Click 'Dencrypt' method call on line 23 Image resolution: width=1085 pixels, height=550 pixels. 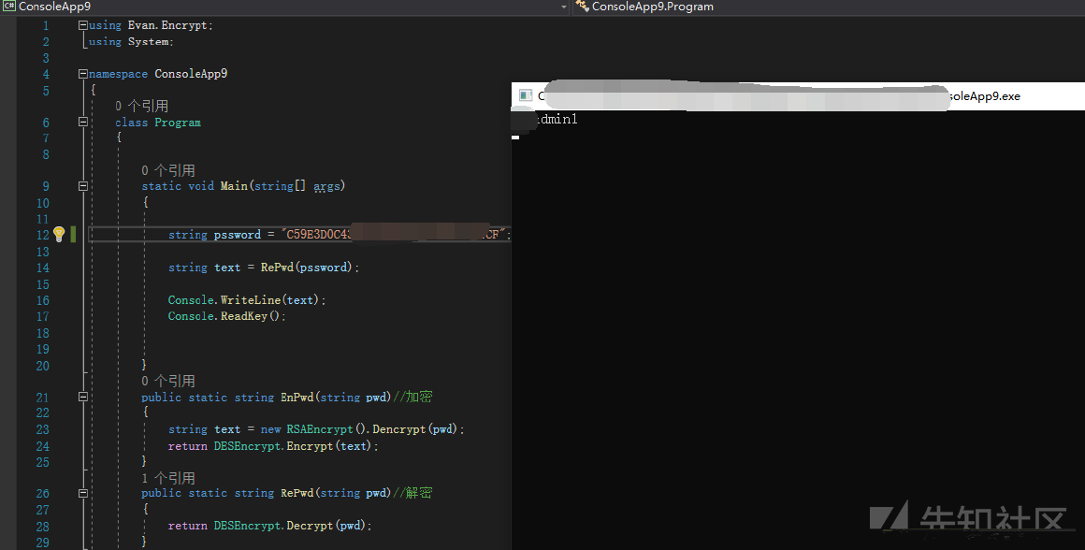point(399,429)
